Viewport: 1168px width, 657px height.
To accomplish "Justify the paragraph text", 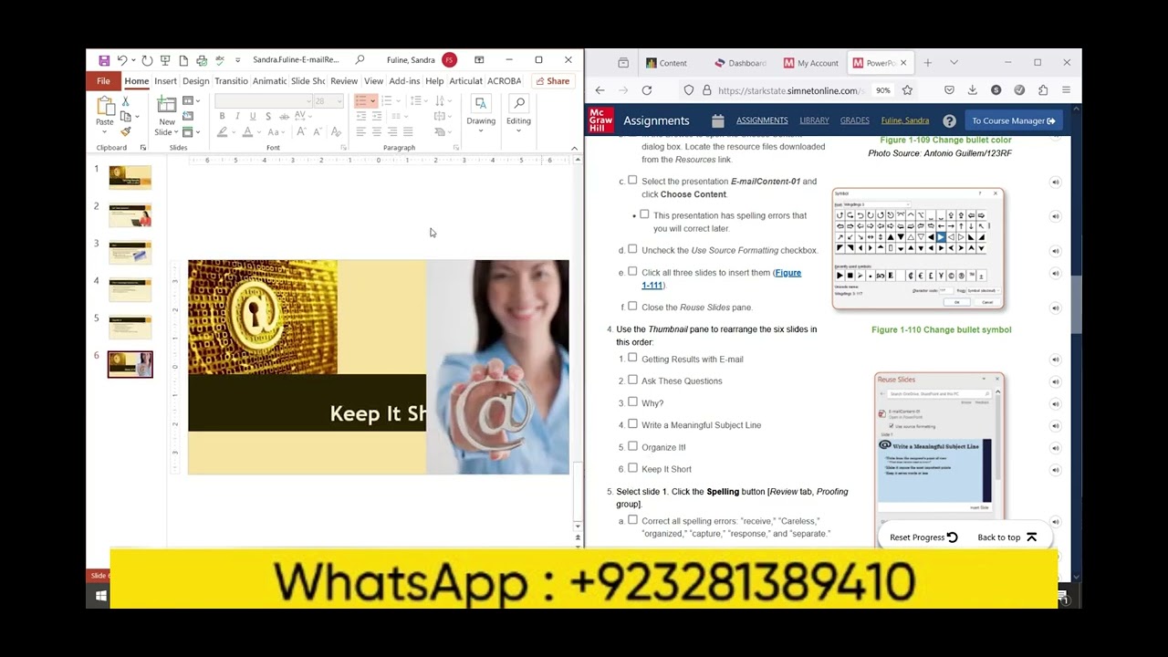I will tap(408, 132).
